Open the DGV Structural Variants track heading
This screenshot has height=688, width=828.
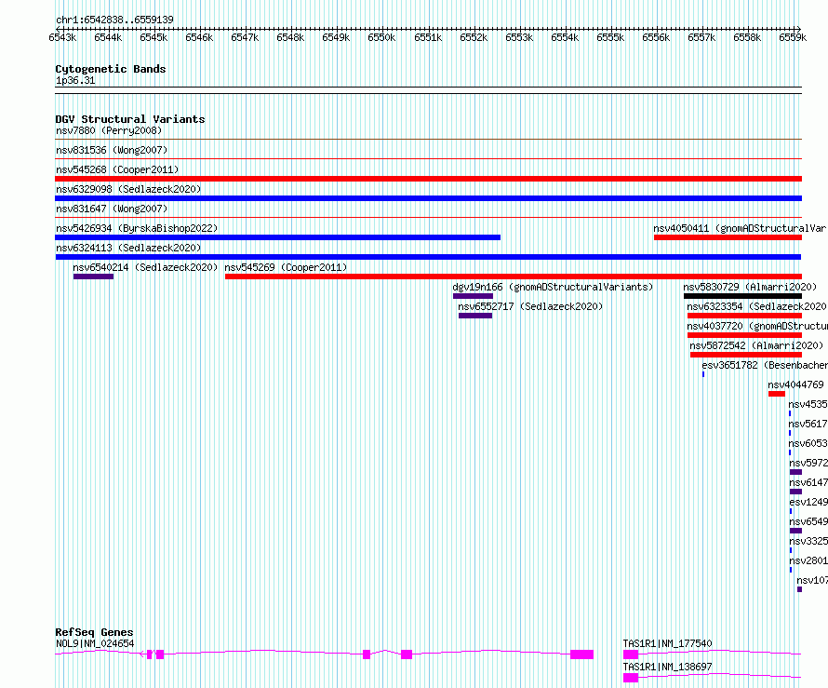[x=130, y=119]
